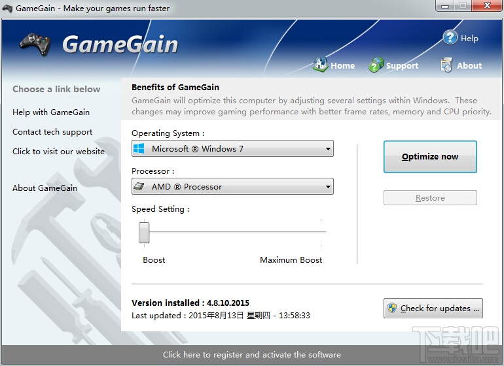Open Contact tech support link
The image size is (504, 366).
(52, 132)
